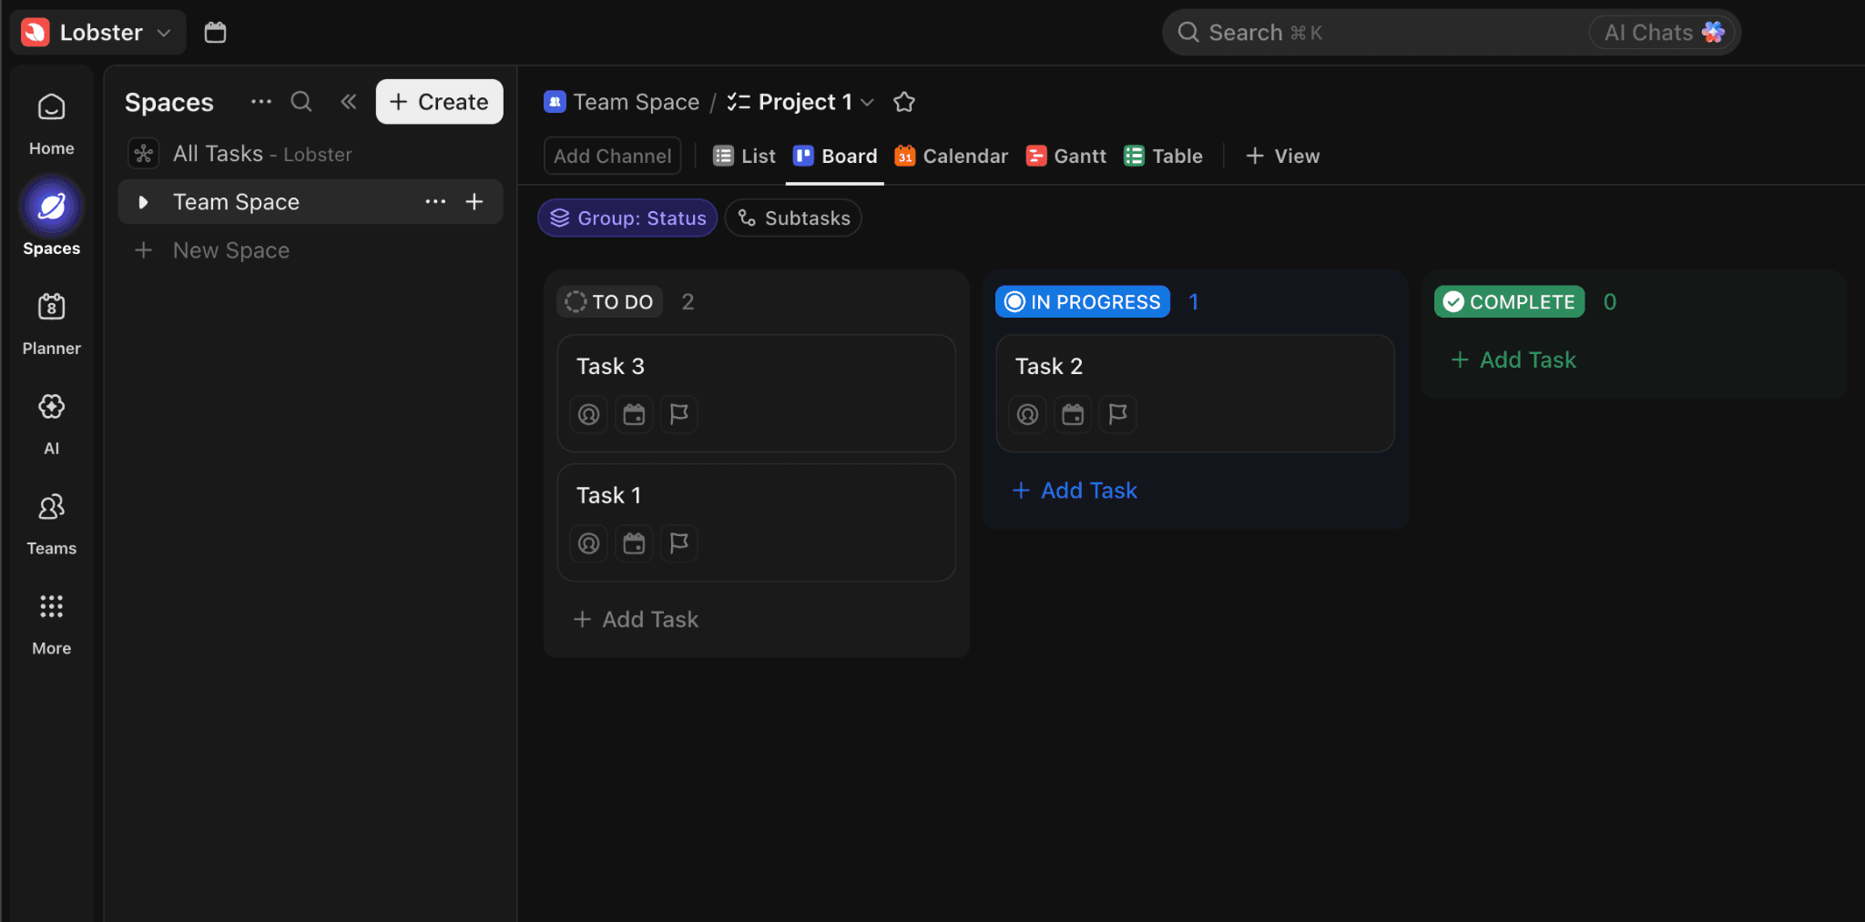Add Task in the IN PROGRESS column
1865x922 pixels.
pyautogui.click(x=1075, y=491)
